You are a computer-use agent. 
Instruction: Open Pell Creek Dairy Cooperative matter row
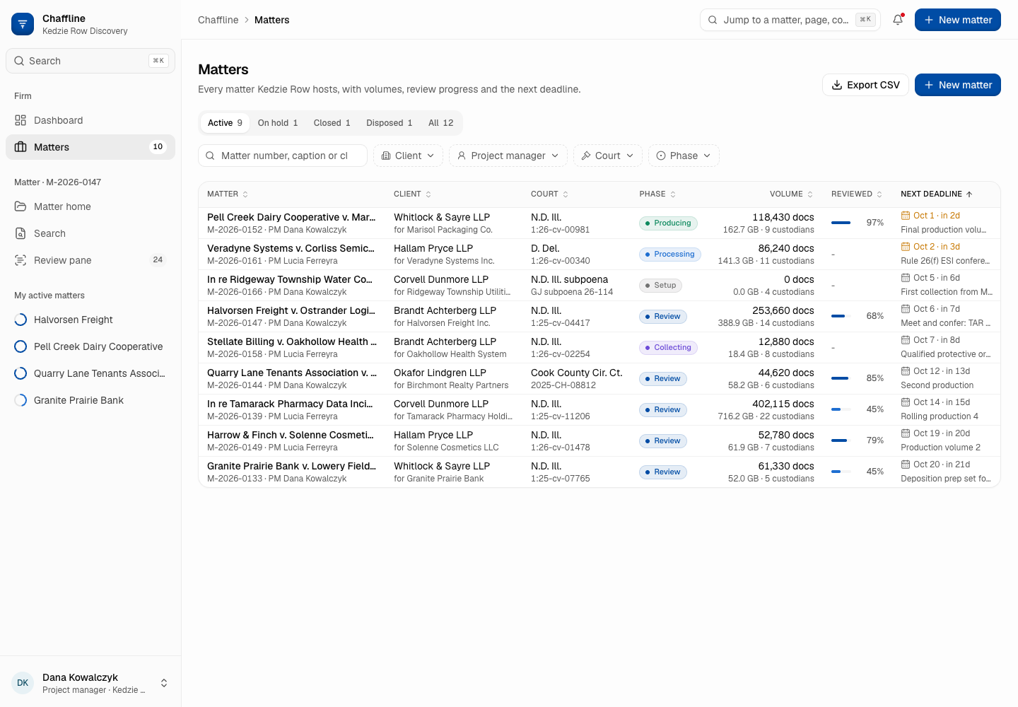599,223
